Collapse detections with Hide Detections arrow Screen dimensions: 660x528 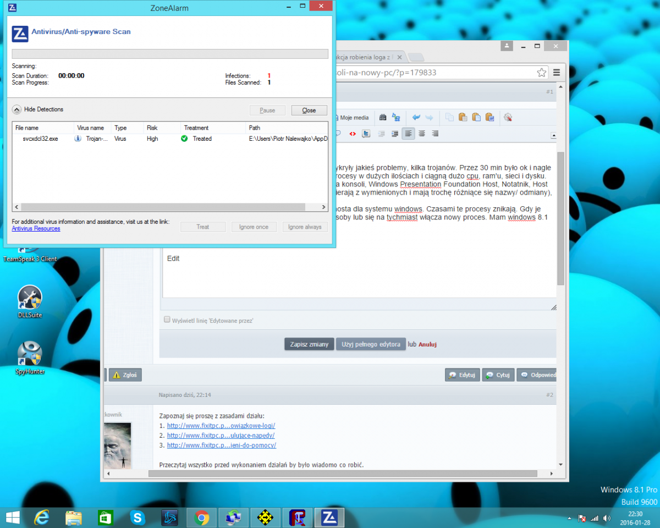pyautogui.click(x=16, y=109)
